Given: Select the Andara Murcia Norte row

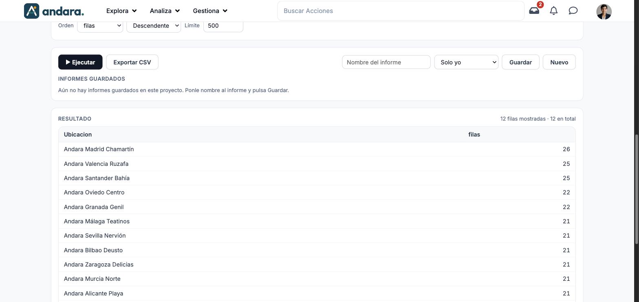Looking at the screenshot, I should (317, 279).
